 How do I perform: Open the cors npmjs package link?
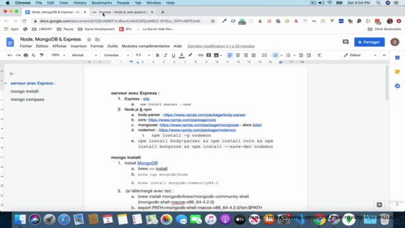tap(182, 120)
